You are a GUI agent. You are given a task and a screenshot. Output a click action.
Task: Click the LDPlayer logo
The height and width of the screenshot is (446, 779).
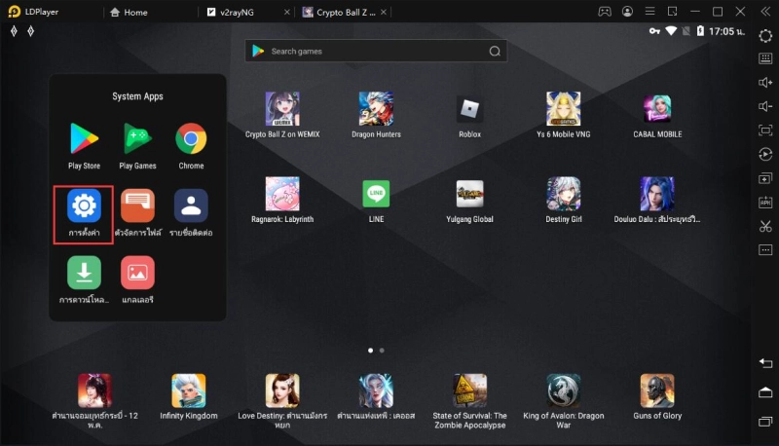tap(15, 12)
